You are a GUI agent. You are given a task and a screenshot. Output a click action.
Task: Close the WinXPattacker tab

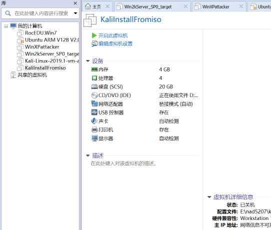pos(241,6)
